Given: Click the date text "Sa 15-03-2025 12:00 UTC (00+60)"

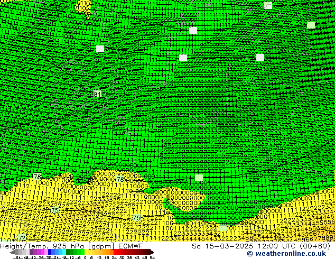Looking at the screenshot, I should click(x=261, y=246).
